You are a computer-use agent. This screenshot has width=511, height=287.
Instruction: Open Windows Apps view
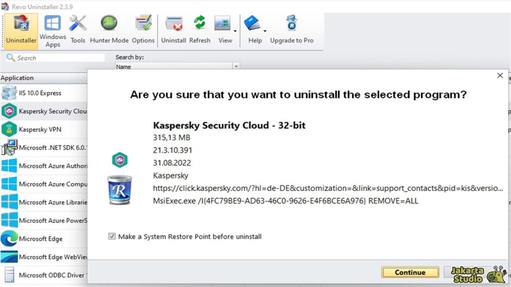[52, 27]
